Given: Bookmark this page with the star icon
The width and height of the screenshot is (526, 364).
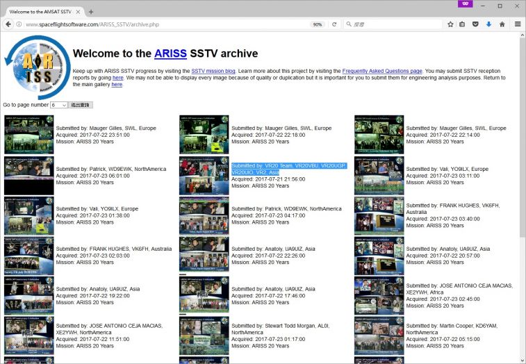Looking at the screenshot, I should point(450,24).
